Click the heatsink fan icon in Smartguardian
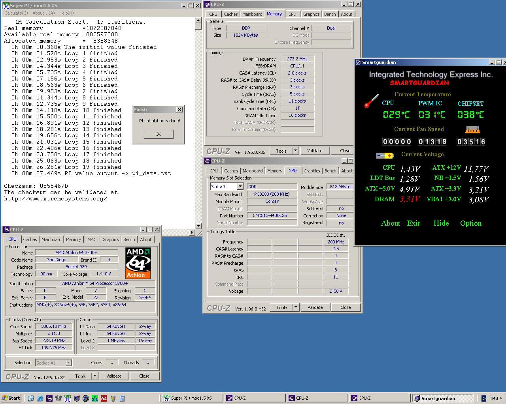506x404 pixels. pos(472,129)
